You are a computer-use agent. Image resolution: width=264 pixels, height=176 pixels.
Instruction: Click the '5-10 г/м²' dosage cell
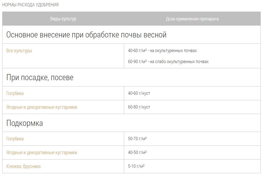(136, 166)
